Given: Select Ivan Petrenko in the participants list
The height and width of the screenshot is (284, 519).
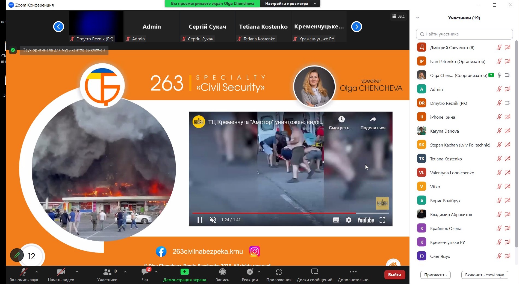Looking at the screenshot, I should [x=464, y=61].
